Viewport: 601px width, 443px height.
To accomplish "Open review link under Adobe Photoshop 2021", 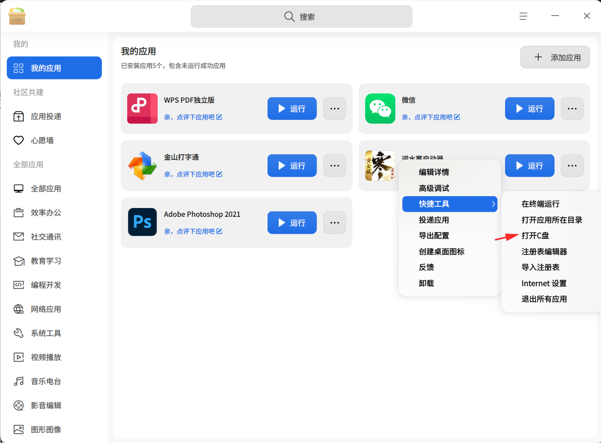I will click(x=193, y=231).
